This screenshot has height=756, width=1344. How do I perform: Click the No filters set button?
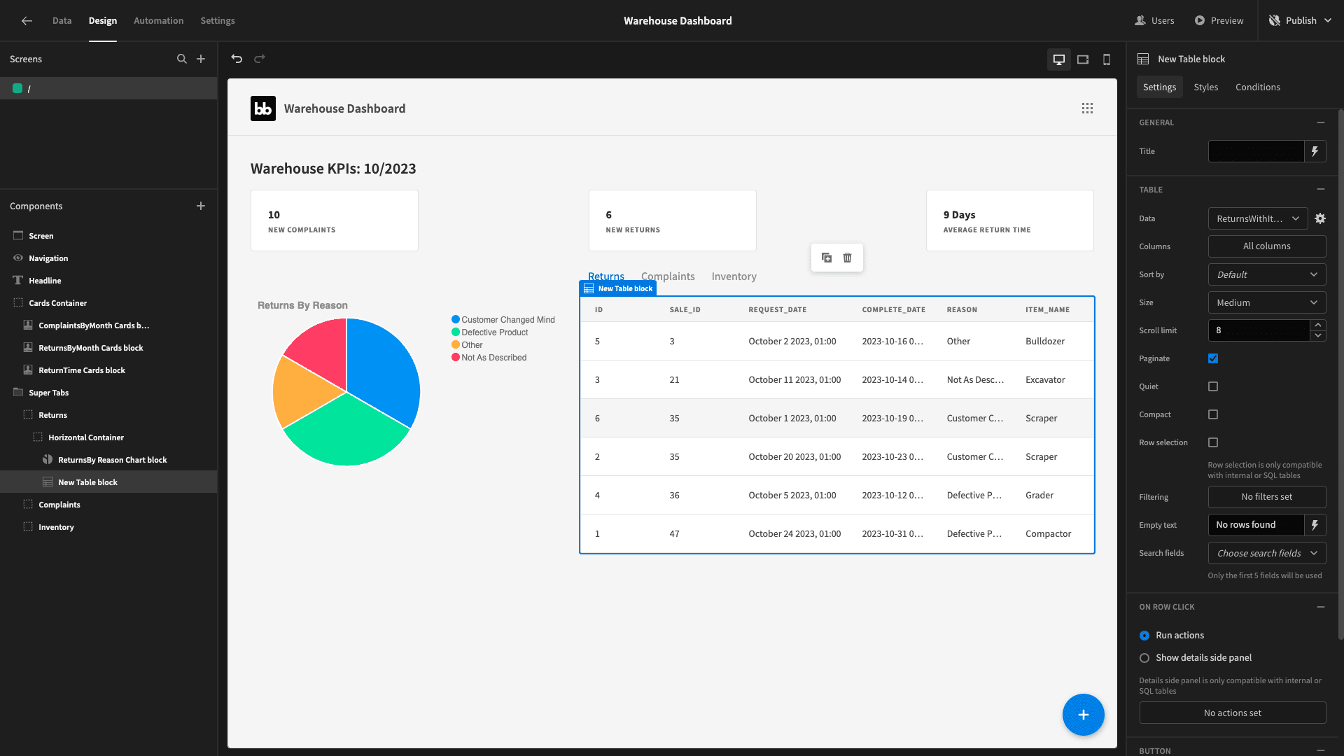[1267, 497]
